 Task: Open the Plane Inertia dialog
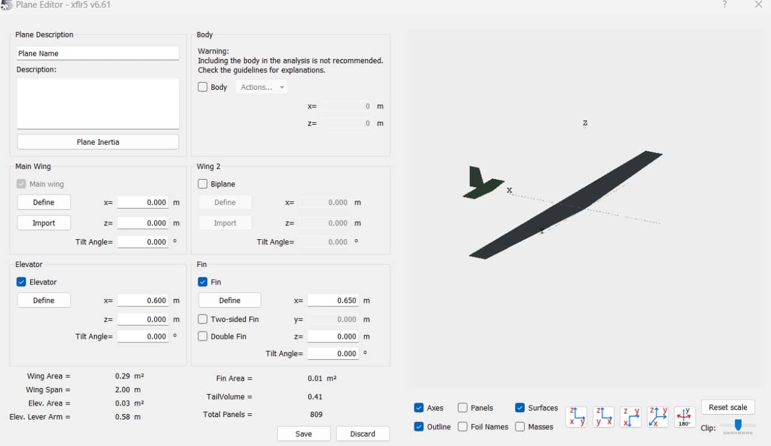pyautogui.click(x=98, y=142)
